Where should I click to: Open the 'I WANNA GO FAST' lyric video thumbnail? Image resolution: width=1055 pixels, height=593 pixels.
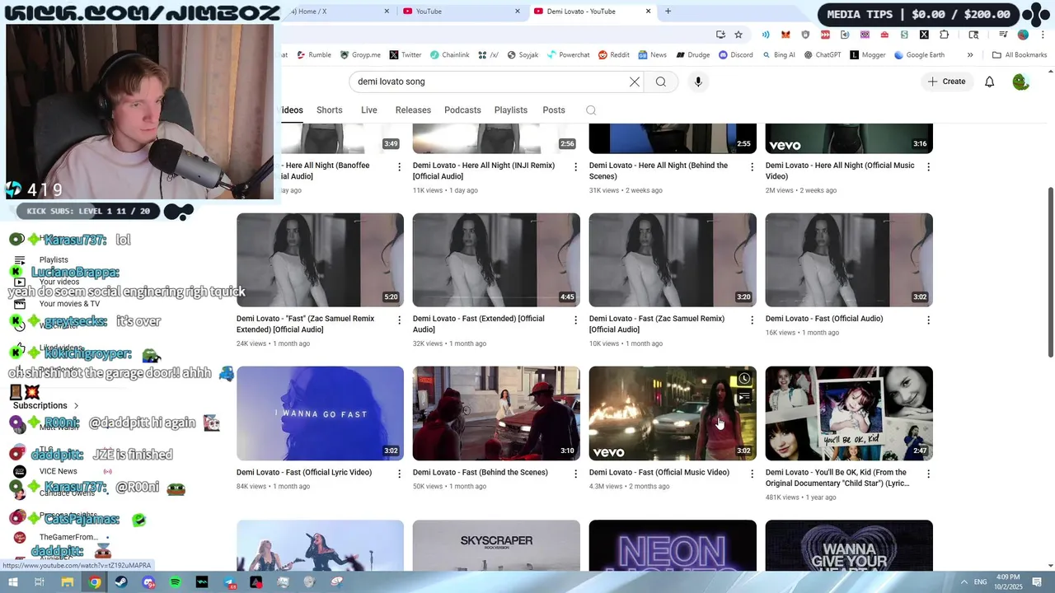click(320, 413)
